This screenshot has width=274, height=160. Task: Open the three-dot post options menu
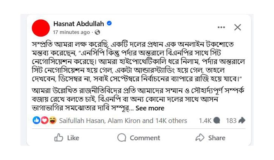(x=221, y=27)
